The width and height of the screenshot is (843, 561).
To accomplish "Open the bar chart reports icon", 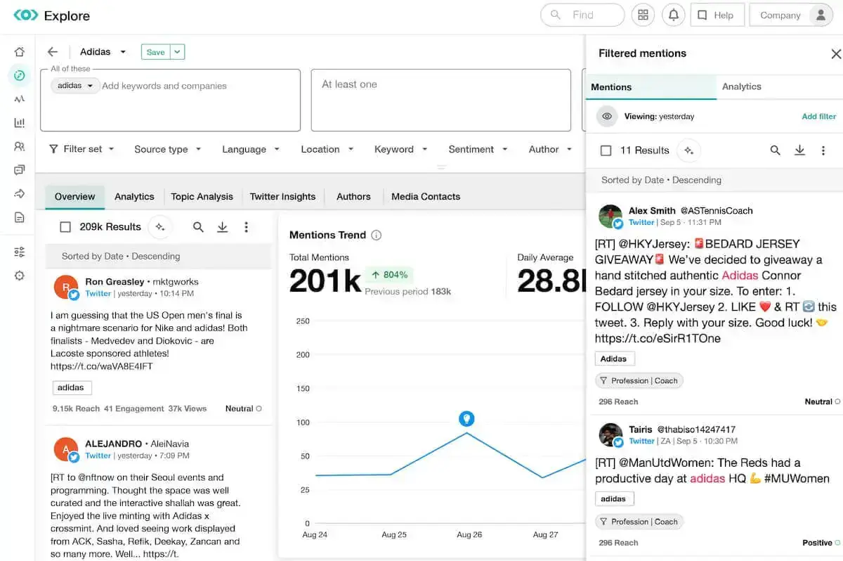I will [19, 122].
